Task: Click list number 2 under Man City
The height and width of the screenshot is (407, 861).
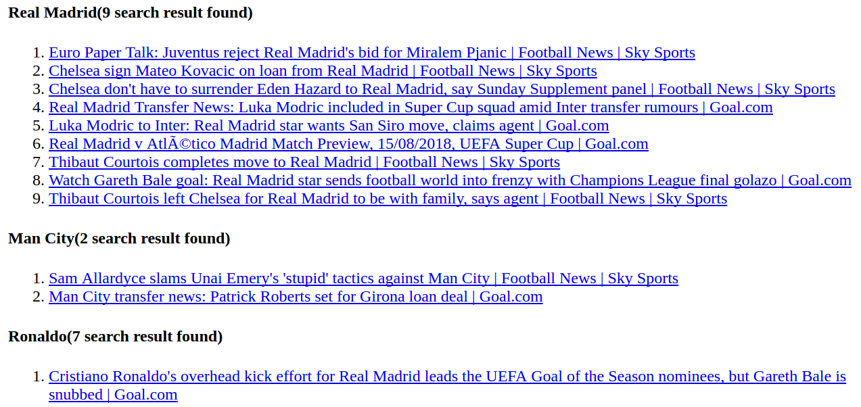Action: pyautogui.click(x=39, y=297)
